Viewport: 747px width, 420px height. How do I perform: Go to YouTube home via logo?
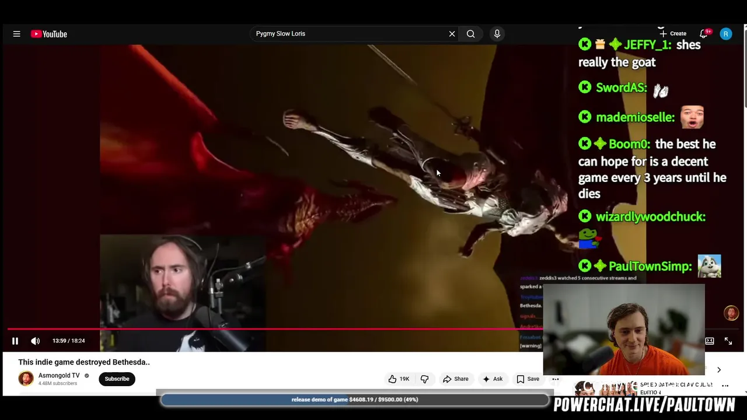point(49,34)
